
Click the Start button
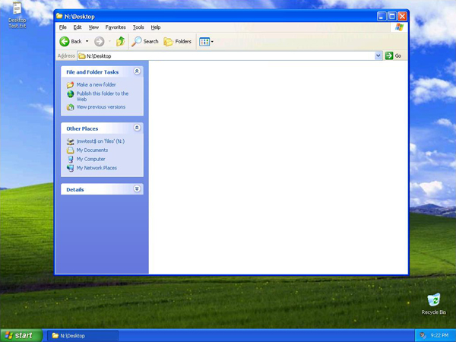(21, 336)
